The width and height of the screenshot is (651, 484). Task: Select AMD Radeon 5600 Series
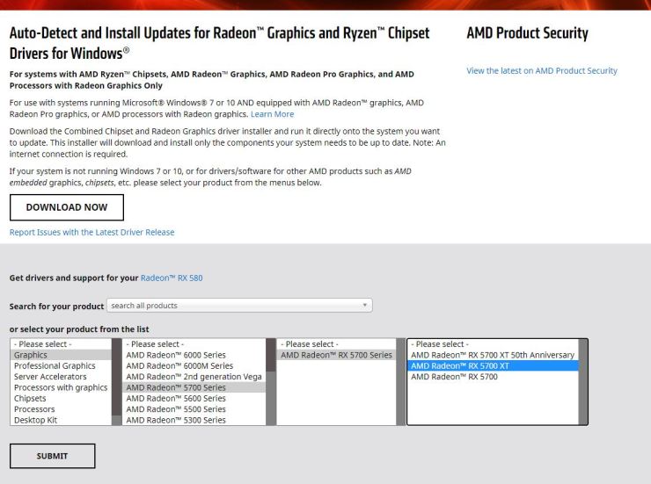point(194,398)
